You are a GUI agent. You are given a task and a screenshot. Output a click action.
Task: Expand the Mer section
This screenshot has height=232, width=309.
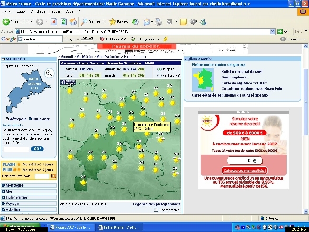(x=29, y=192)
